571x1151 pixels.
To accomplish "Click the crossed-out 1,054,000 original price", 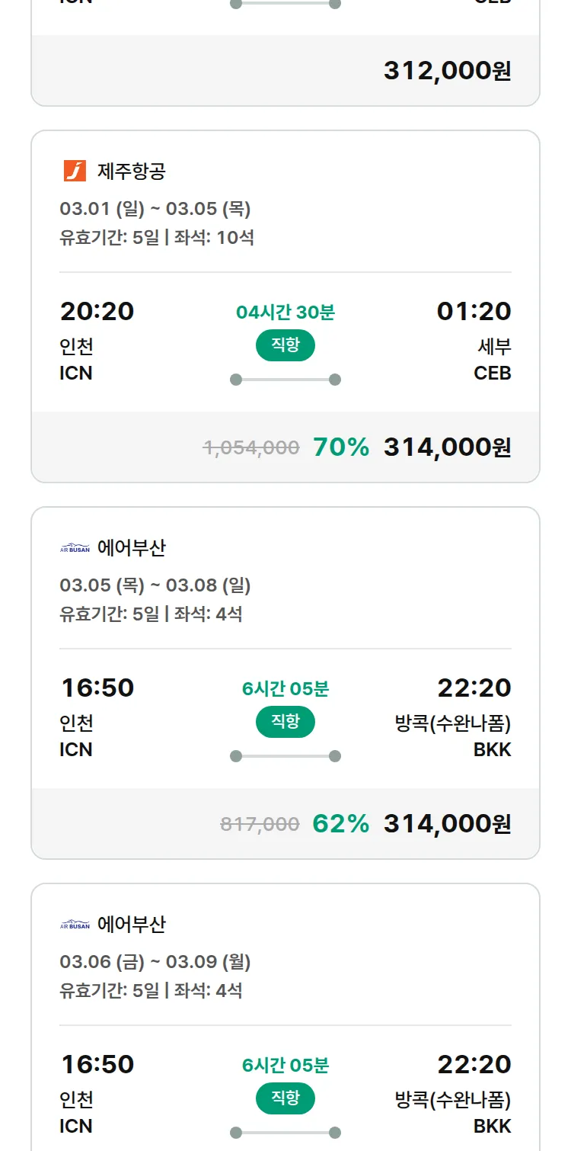I will pyautogui.click(x=251, y=448).
